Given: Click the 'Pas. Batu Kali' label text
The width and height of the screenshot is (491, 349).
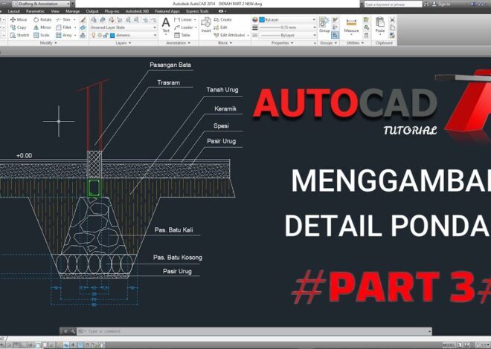Looking at the screenshot, I should (x=173, y=230).
